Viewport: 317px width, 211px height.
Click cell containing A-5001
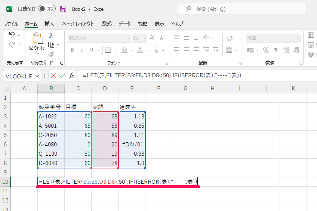coord(51,126)
